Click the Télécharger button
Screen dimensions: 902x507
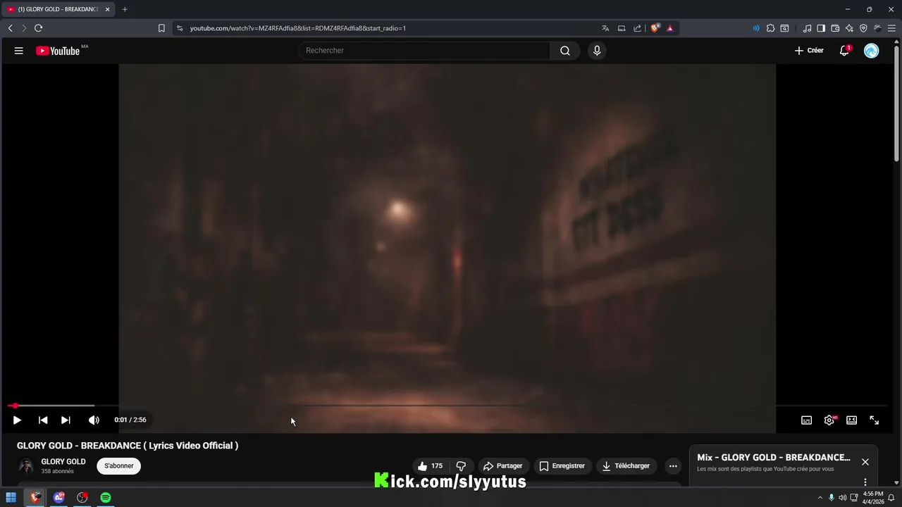point(626,466)
